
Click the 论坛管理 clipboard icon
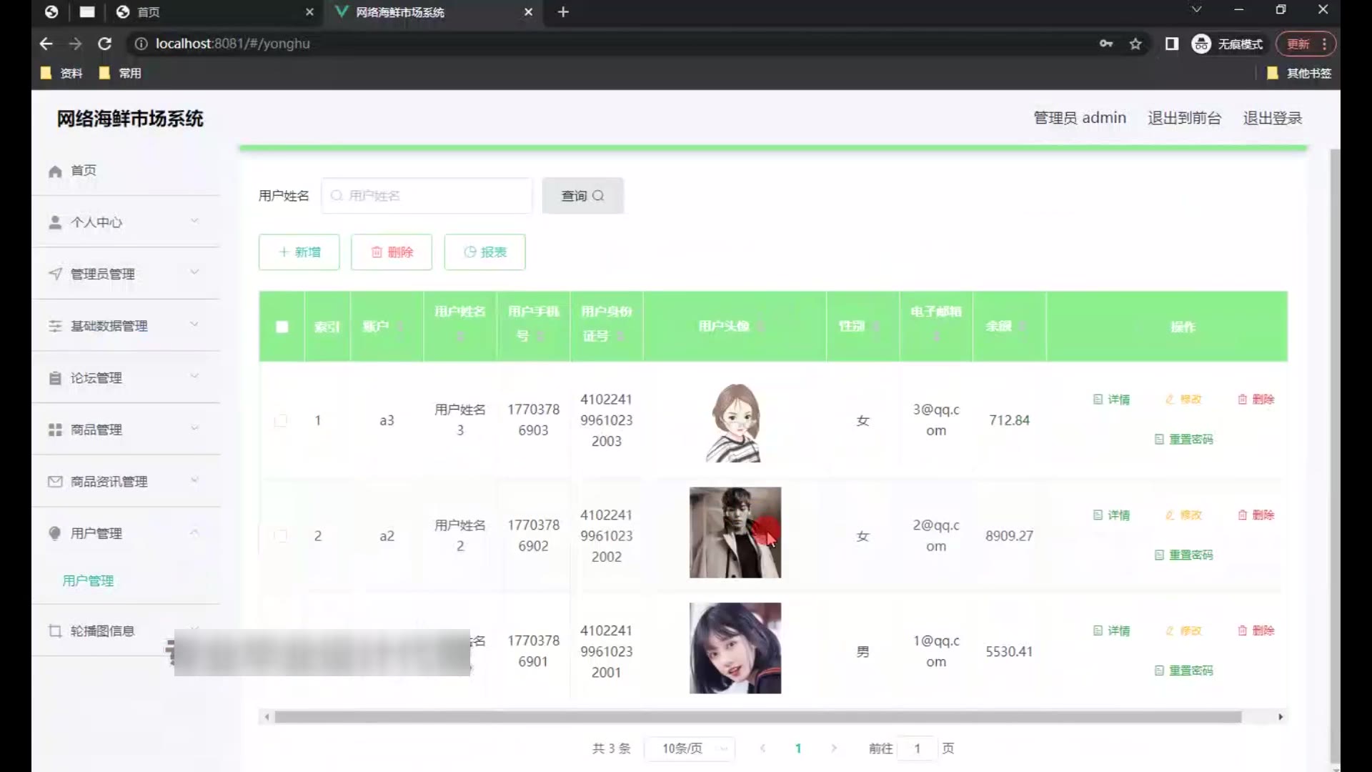(x=55, y=378)
